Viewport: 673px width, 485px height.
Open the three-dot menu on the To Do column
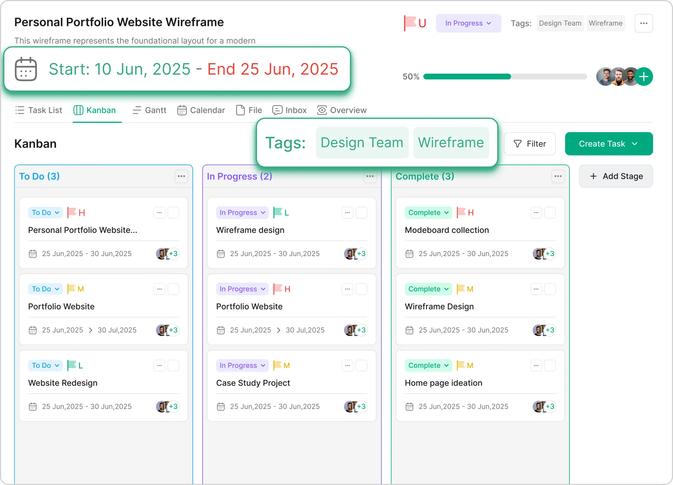tap(181, 176)
